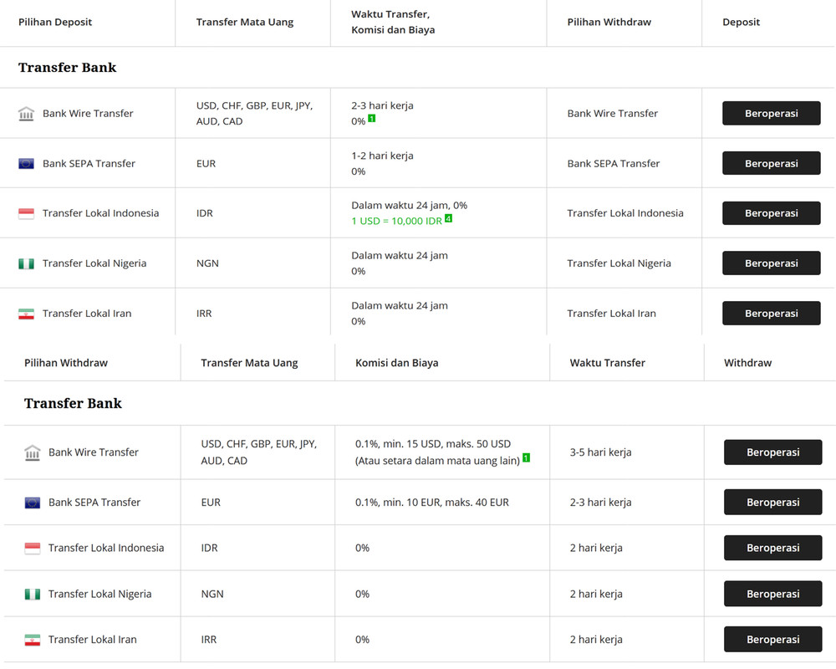The width and height of the screenshot is (836, 669).
Task: Click the Nigeria flag icon in deposit table
Action: [26, 263]
